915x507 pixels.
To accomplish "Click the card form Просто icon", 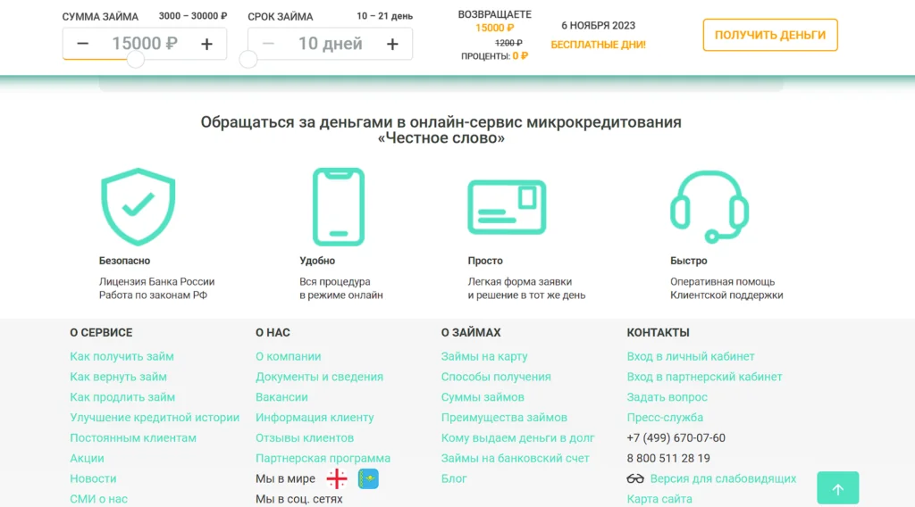I will (x=507, y=207).
